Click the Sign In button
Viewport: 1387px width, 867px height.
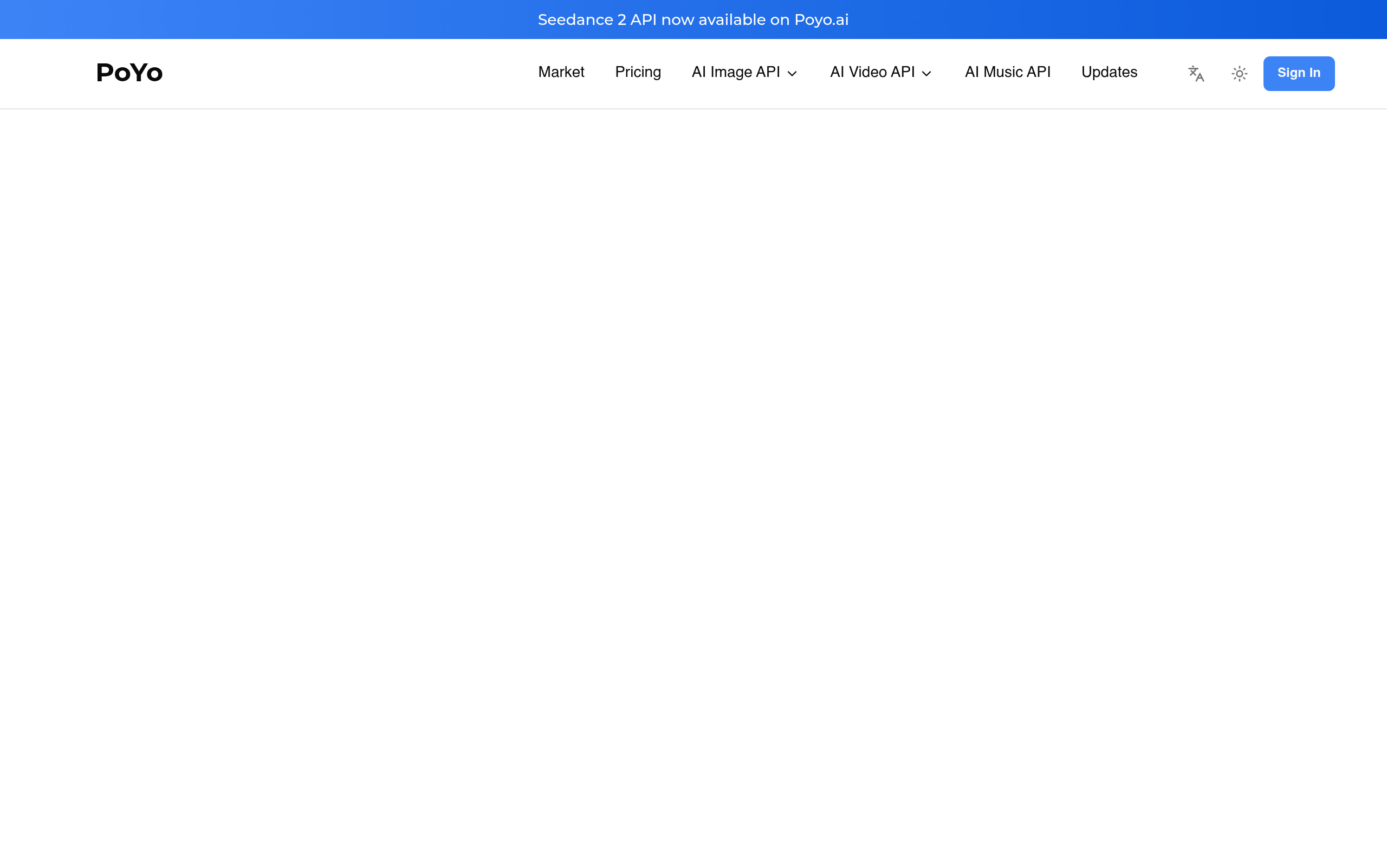coord(1299,73)
